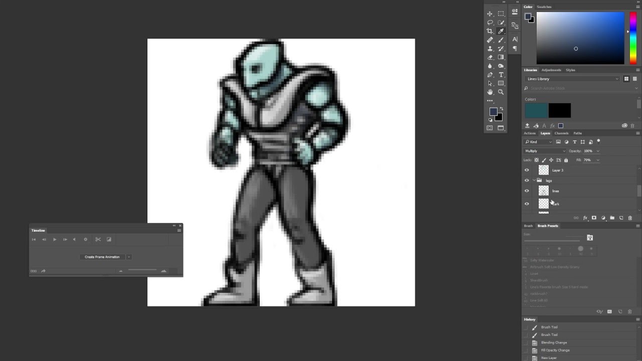This screenshot has width=642, height=361.
Task: Click the hue spectrum slider
Action: point(633,38)
